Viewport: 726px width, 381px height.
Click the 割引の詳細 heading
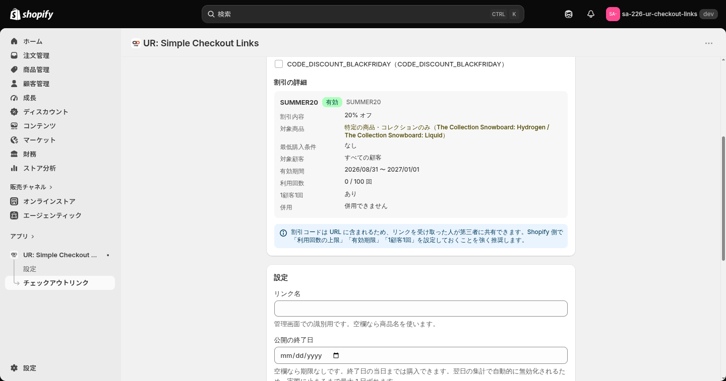290,82
